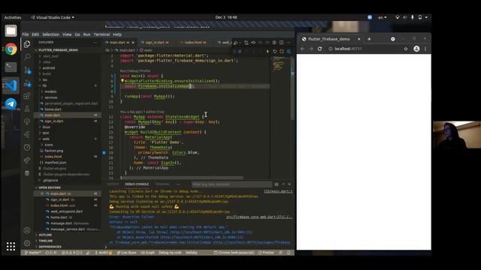This screenshot has width=481, height=270.
Task: Switch to the index.html editor tab
Action: (195, 43)
